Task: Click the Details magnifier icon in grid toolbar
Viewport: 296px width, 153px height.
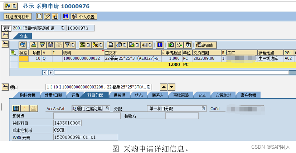Action: click(23, 45)
